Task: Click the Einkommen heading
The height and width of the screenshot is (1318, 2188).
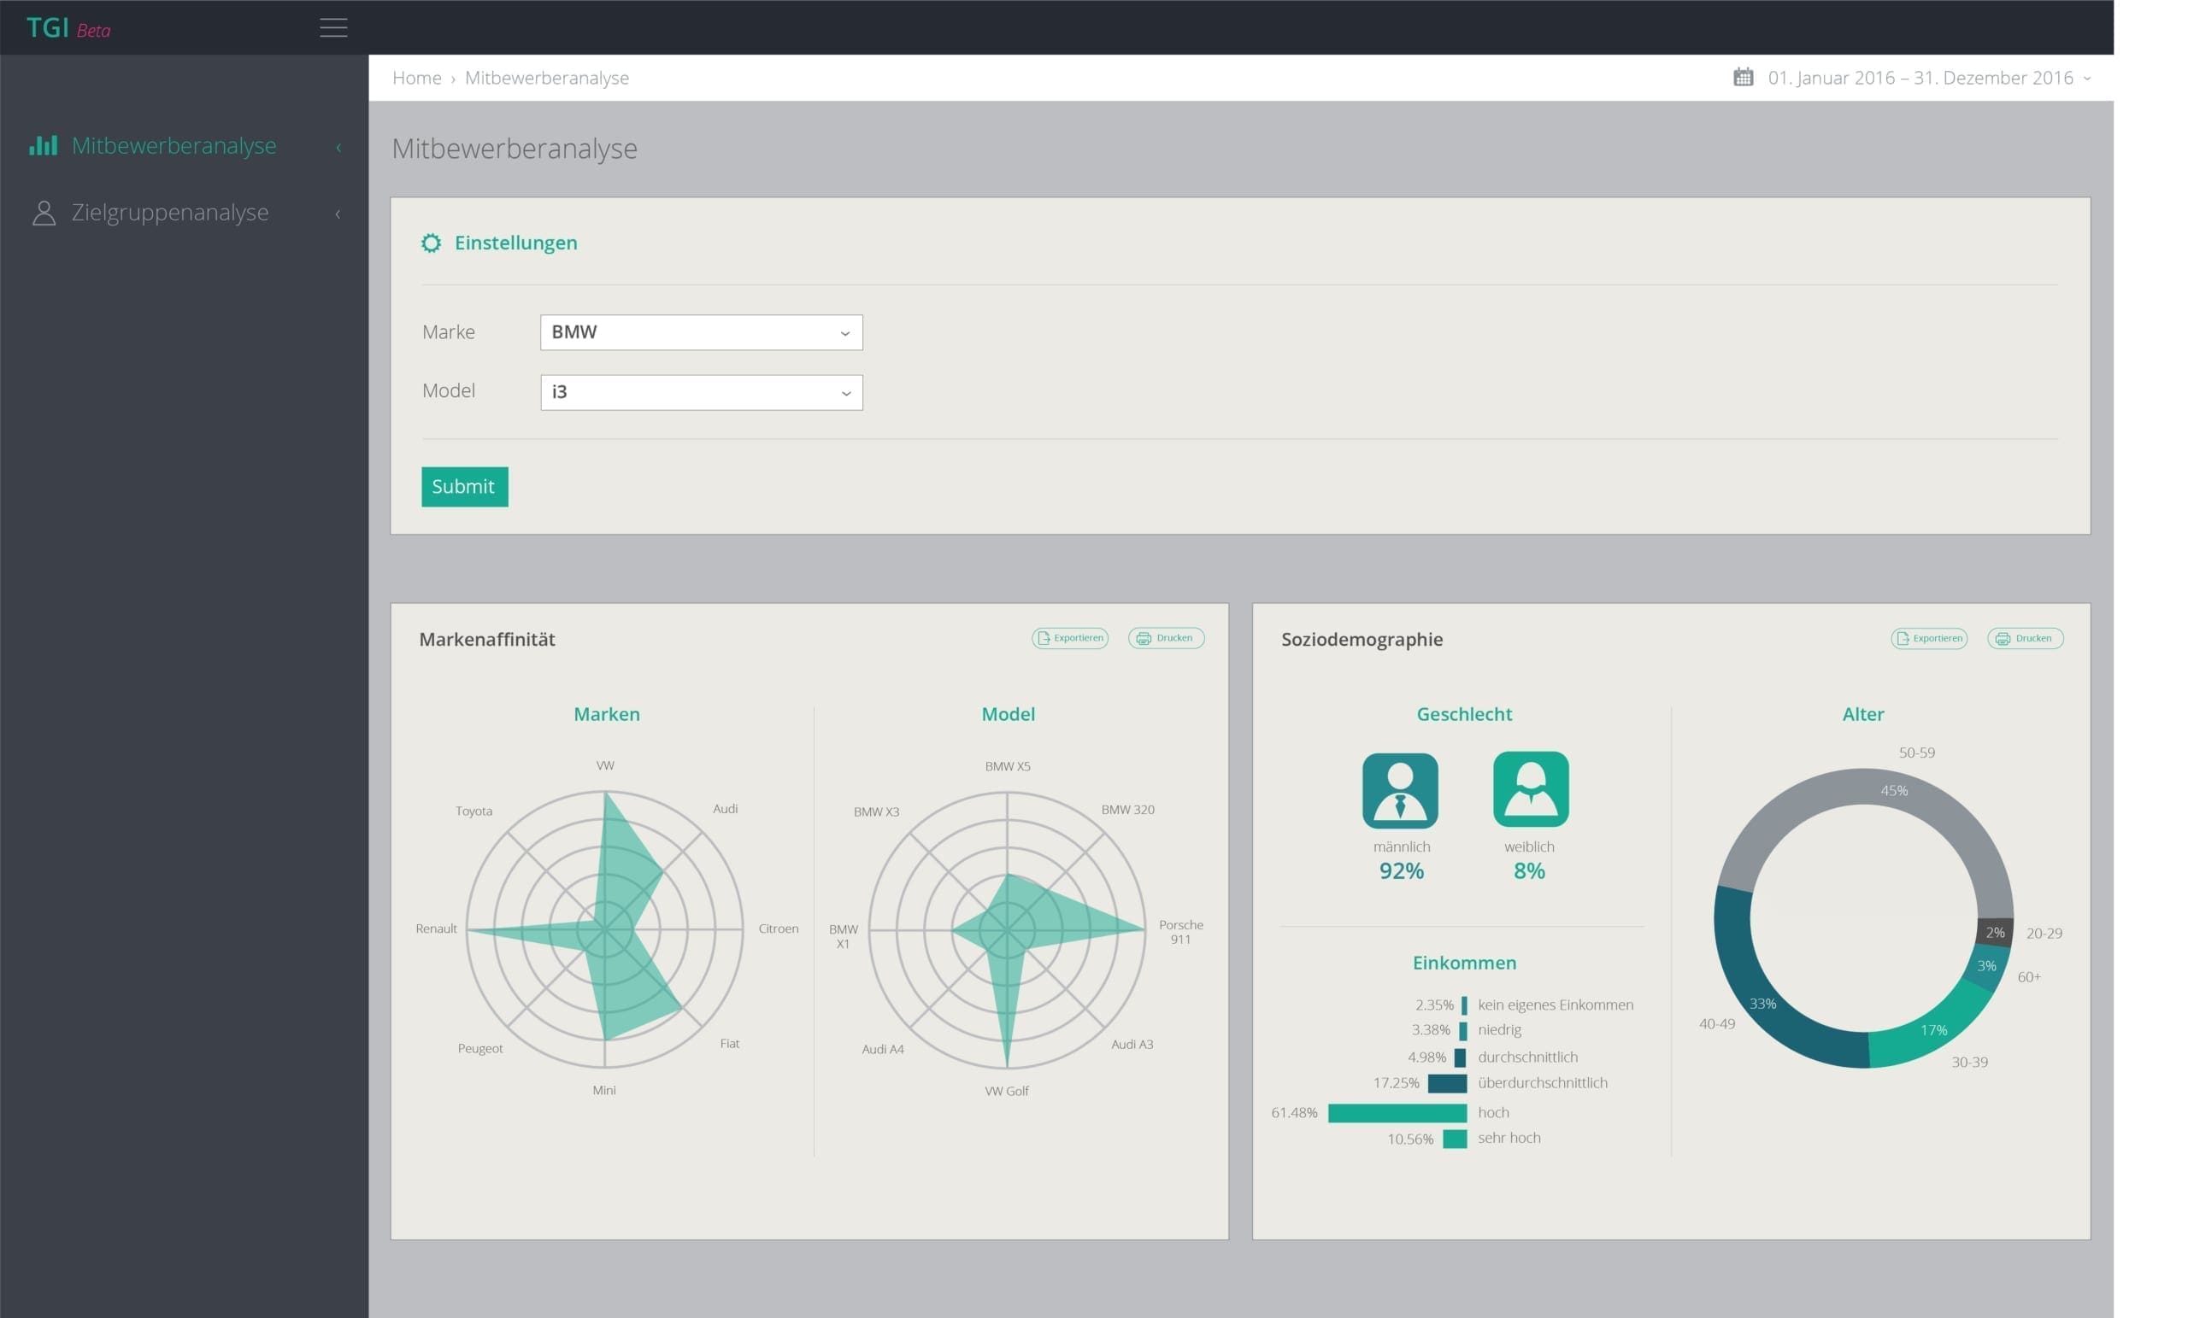Action: (1464, 962)
